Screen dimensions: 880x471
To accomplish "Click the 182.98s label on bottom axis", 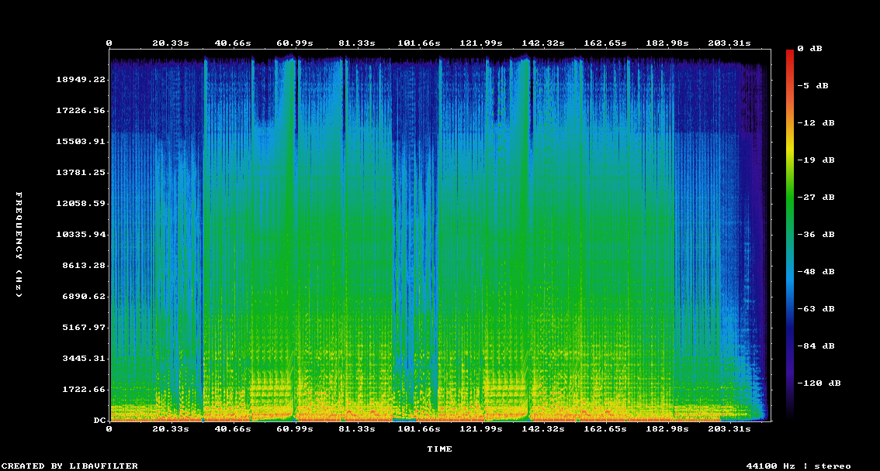I will click(667, 428).
